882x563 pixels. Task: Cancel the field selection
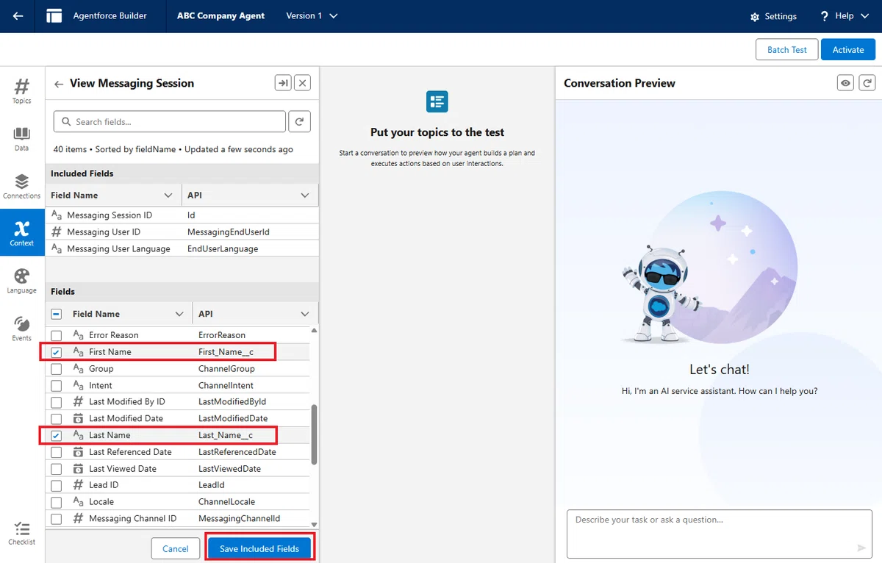[176, 548]
